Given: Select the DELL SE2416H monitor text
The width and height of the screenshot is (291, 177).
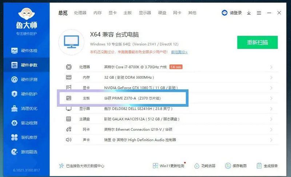Looking at the screenshot, I should pyautogui.click(x=138, y=109).
